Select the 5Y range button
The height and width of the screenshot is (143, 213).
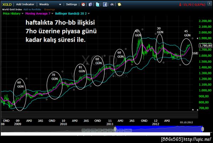[84, 130]
